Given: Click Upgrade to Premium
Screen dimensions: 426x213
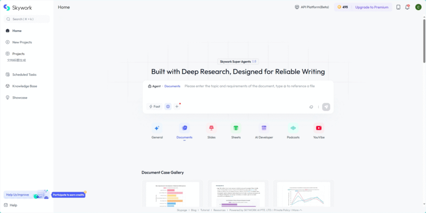Looking at the screenshot, I should 372,7.
